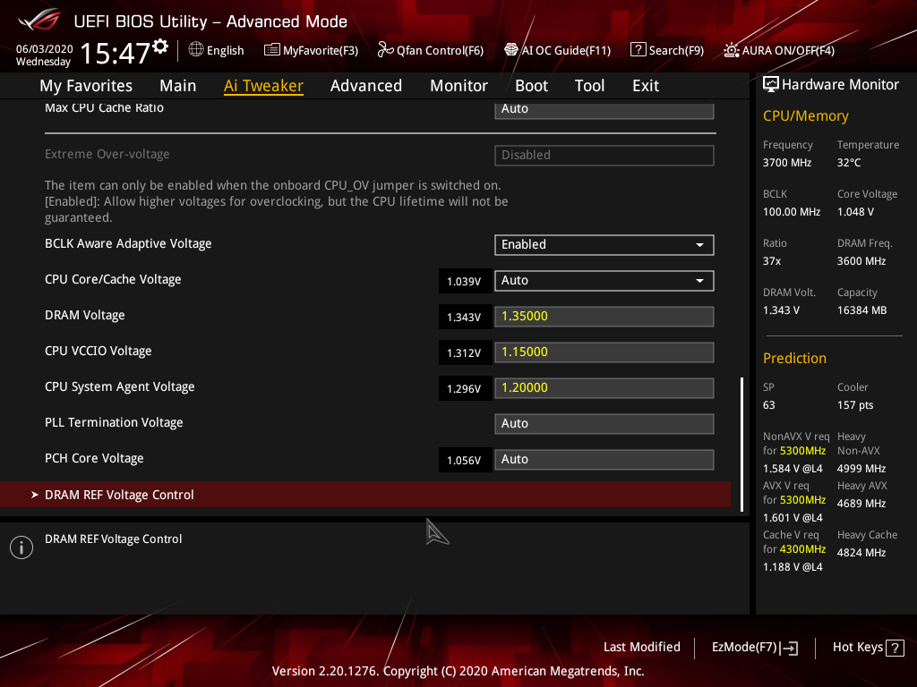This screenshot has width=917, height=687.
Task: Open BIOS Search with the F9 icon
Action: [638, 50]
